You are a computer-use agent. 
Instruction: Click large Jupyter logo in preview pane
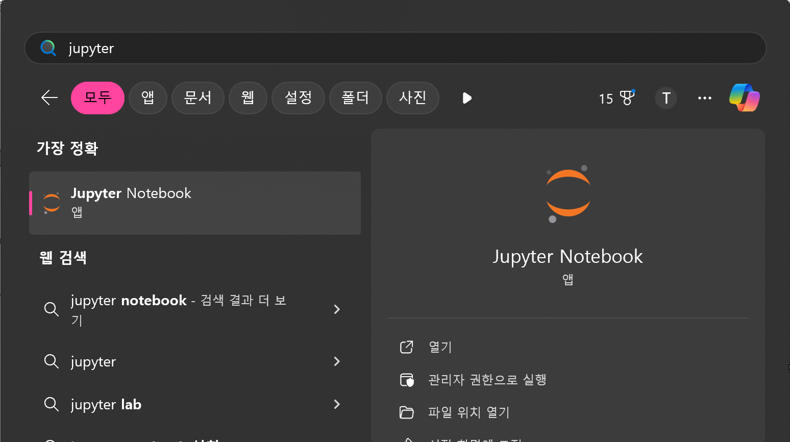pos(568,194)
